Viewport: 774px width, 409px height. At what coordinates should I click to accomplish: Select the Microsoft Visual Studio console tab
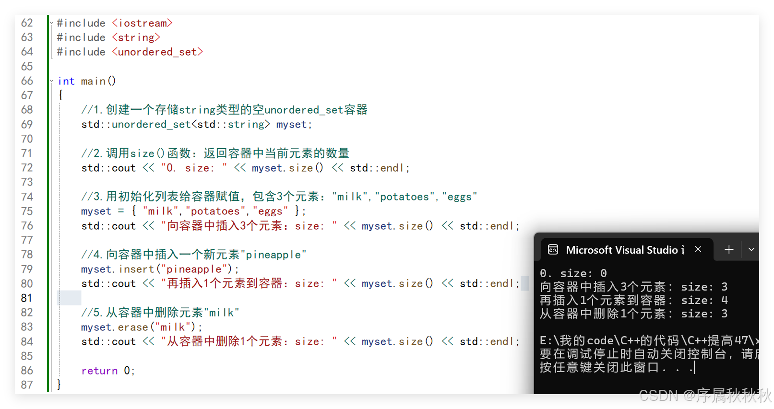pos(627,250)
